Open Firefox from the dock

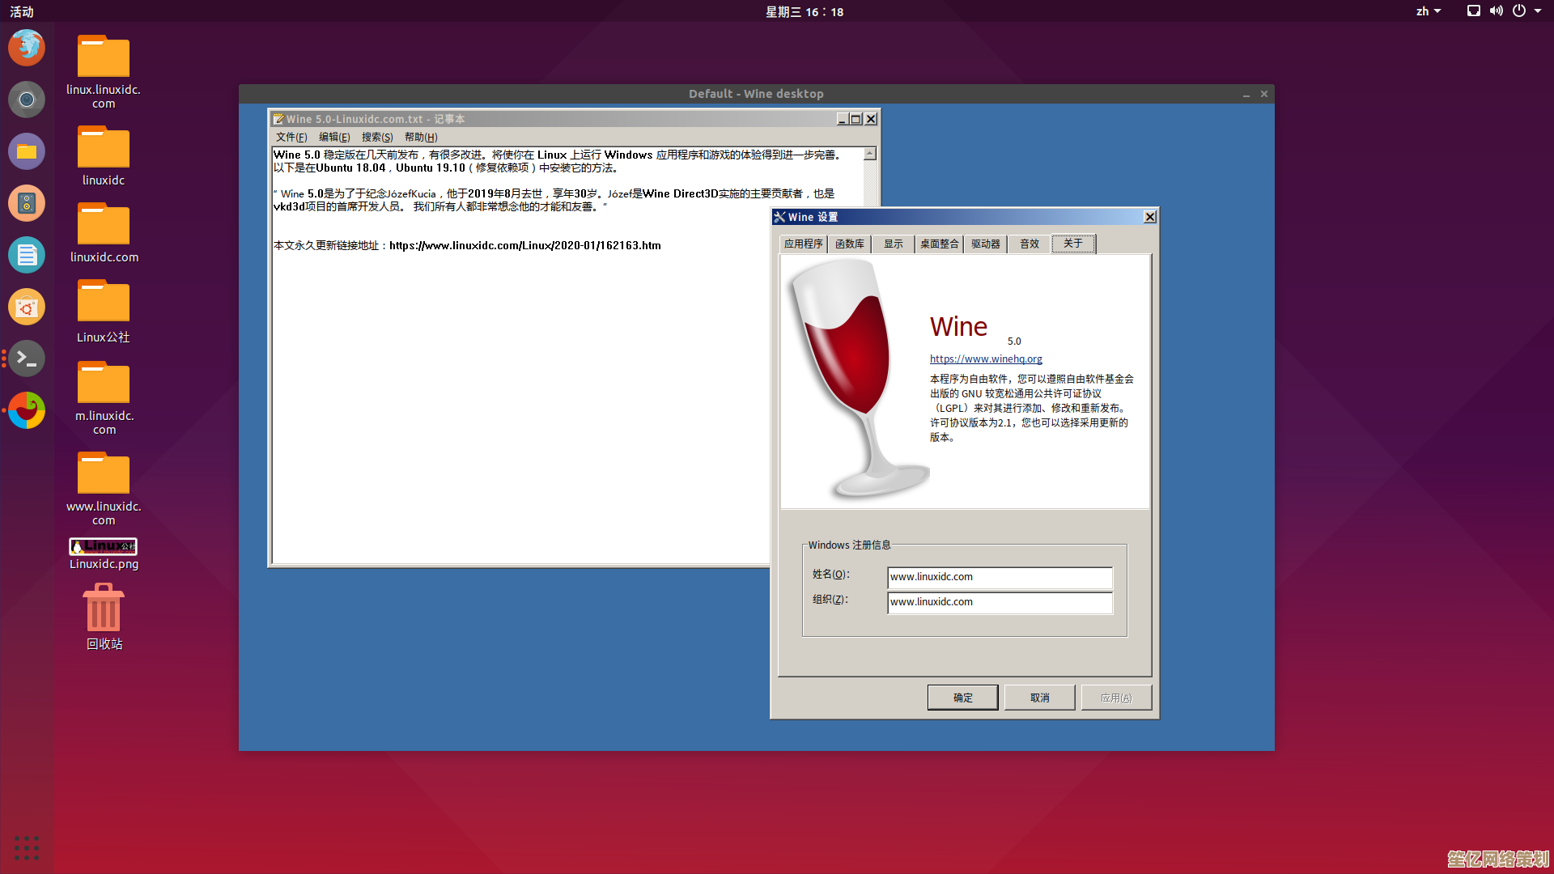pos(27,48)
